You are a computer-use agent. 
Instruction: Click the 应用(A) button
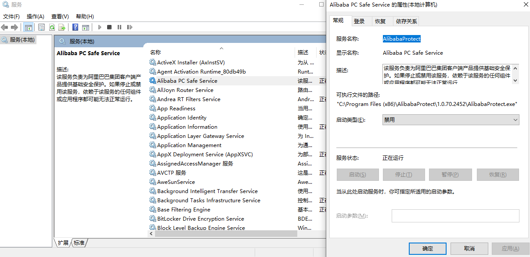click(x=510, y=249)
